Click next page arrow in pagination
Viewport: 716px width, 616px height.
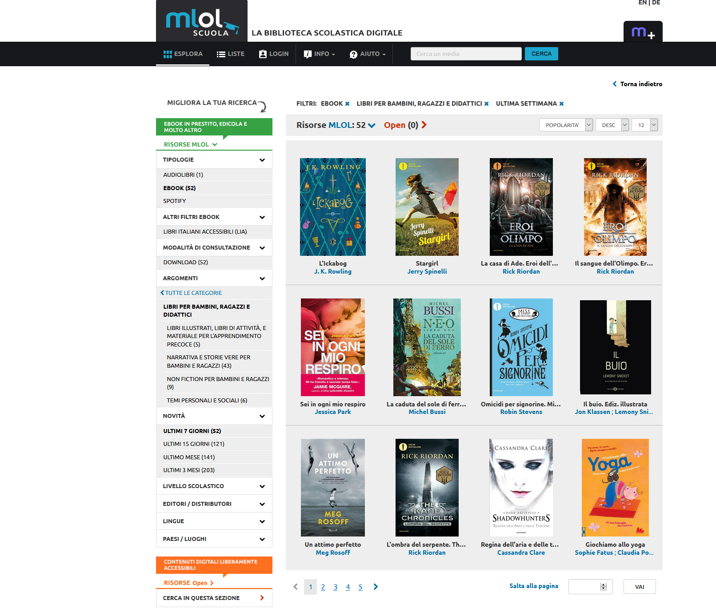376,587
